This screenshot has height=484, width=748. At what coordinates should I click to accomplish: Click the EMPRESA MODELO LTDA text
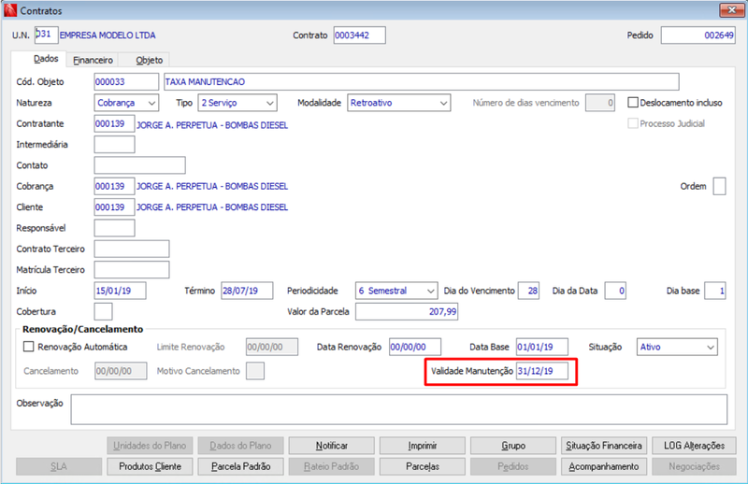click(108, 36)
